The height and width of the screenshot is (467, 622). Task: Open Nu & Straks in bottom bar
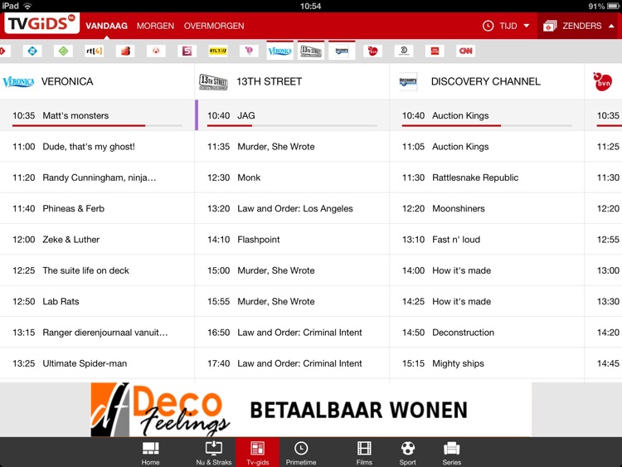tap(214, 453)
